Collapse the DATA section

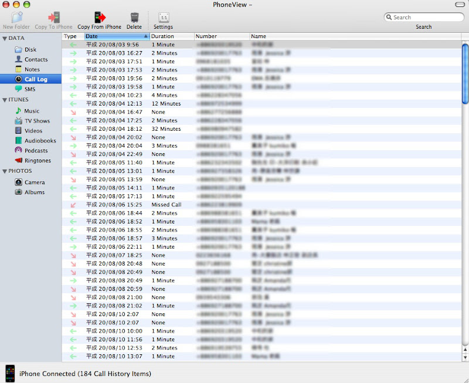[x=5, y=39]
